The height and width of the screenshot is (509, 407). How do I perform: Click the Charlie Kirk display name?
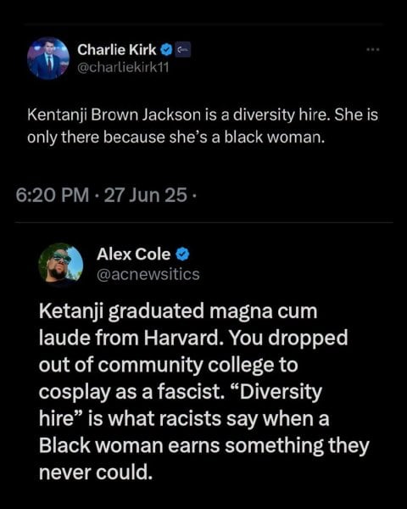pyautogui.click(x=117, y=50)
